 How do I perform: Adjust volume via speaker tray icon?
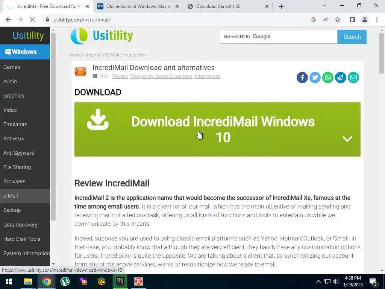point(336,281)
